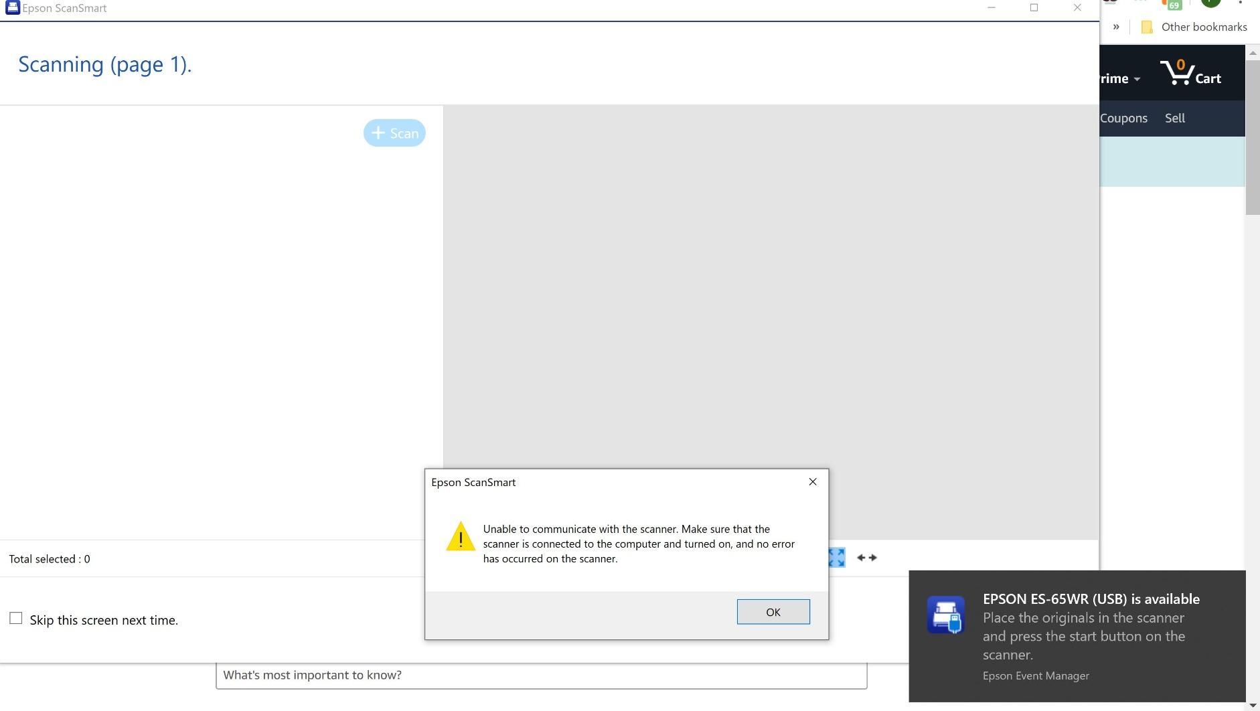Enable Skip this screen next time

pyautogui.click(x=16, y=619)
